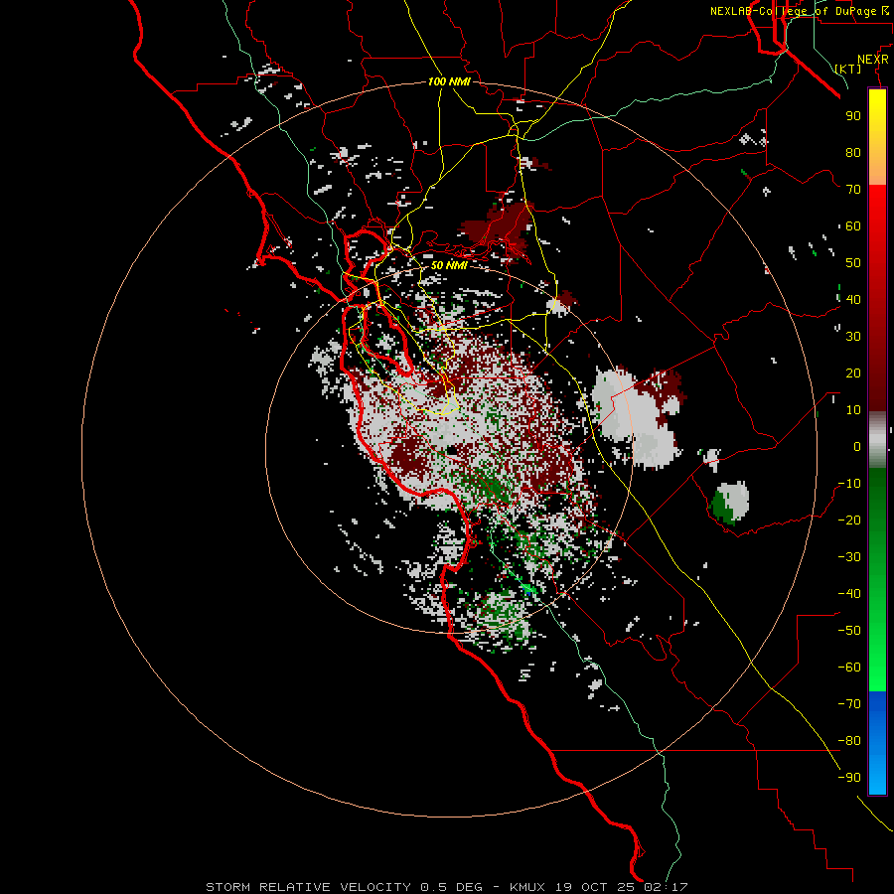Click the "NEXLAB-College of DuPage" header text
Viewport: 894px width, 894px height.
[795, 11]
